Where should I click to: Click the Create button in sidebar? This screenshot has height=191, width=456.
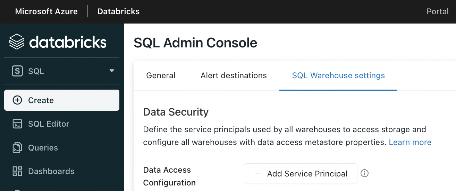pos(62,100)
